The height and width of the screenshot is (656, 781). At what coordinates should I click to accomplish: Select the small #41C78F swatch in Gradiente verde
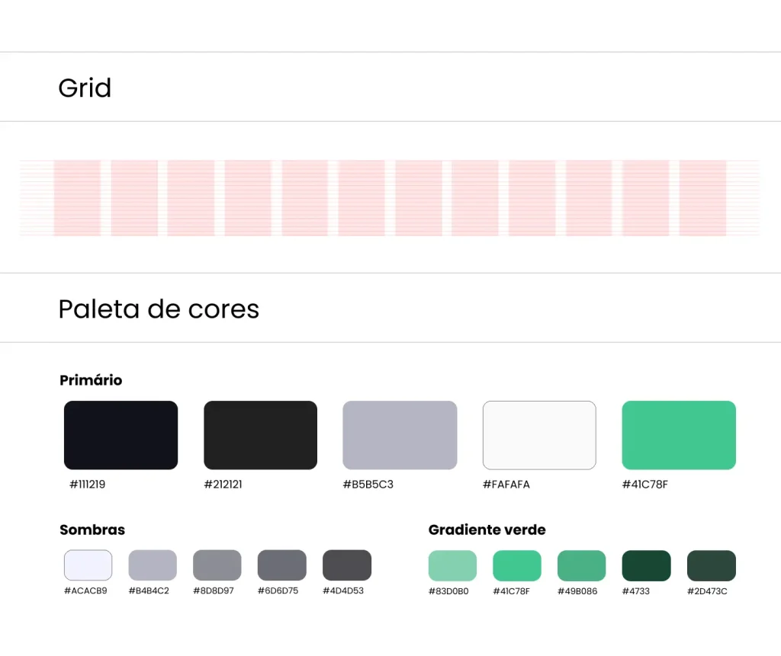pos(517,566)
